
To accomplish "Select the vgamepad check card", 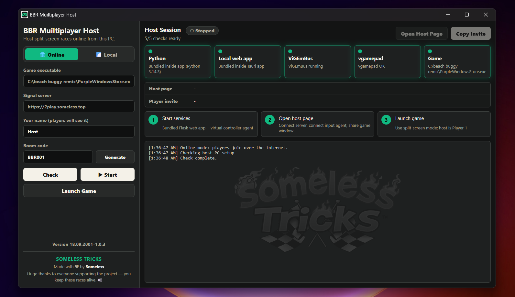I will tap(388, 61).
